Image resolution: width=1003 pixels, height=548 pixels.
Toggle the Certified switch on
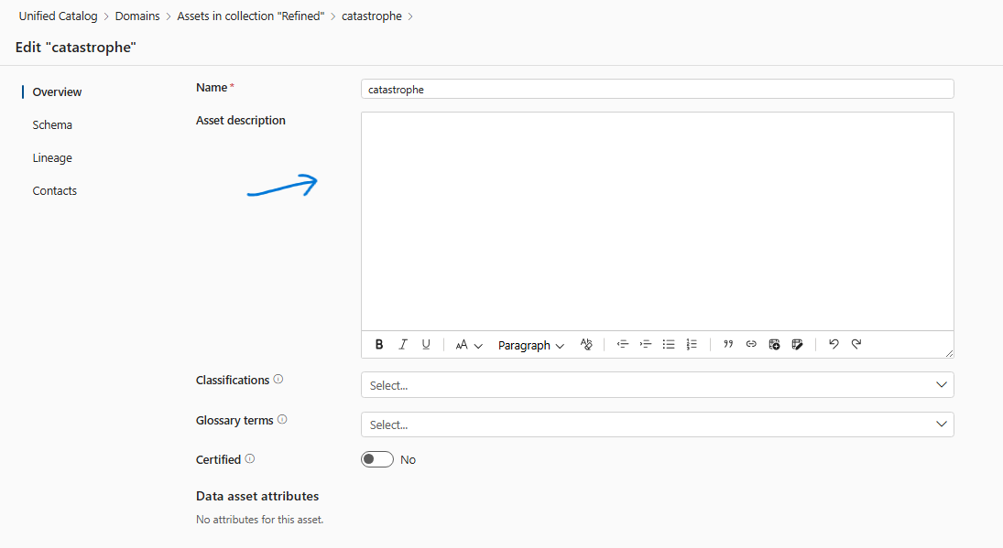(x=377, y=459)
